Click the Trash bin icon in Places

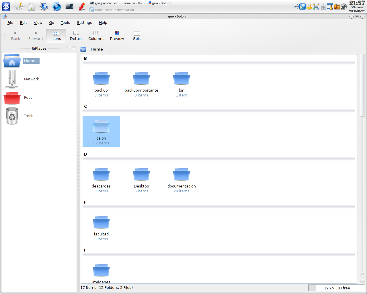click(12, 116)
